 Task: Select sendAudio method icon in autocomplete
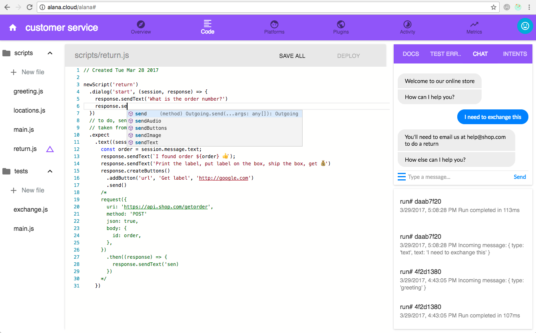click(131, 121)
